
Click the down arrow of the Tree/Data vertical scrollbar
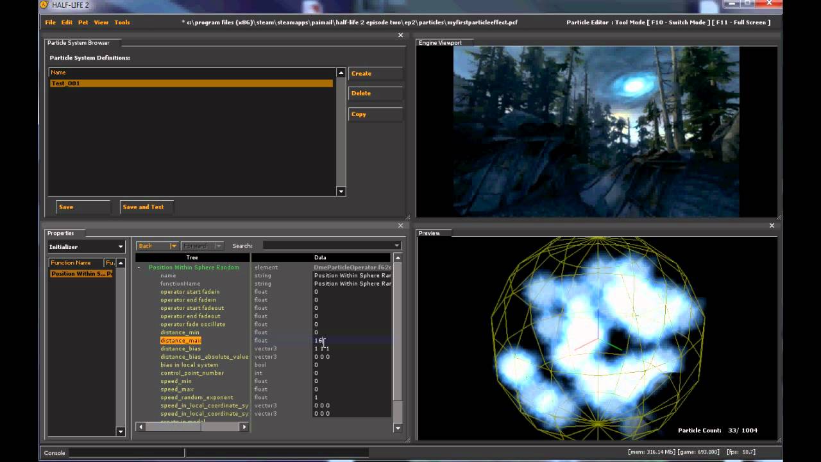coord(397,428)
